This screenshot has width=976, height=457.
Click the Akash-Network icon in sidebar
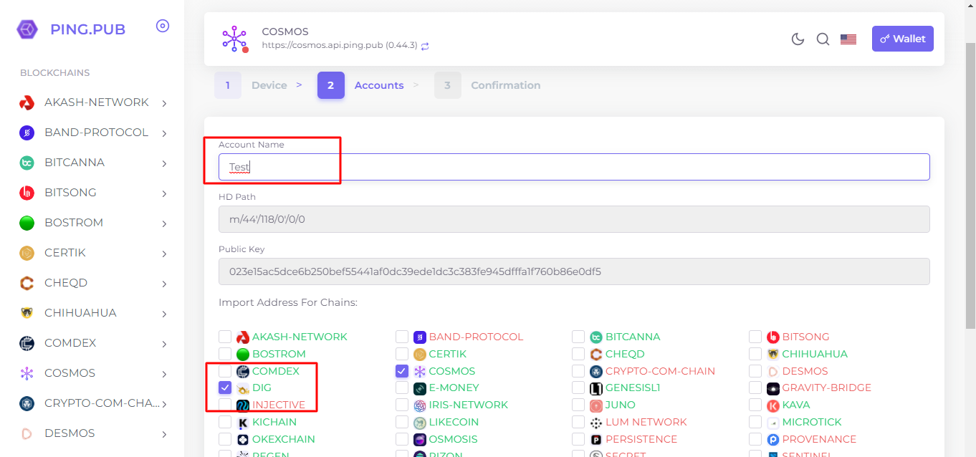click(x=27, y=103)
